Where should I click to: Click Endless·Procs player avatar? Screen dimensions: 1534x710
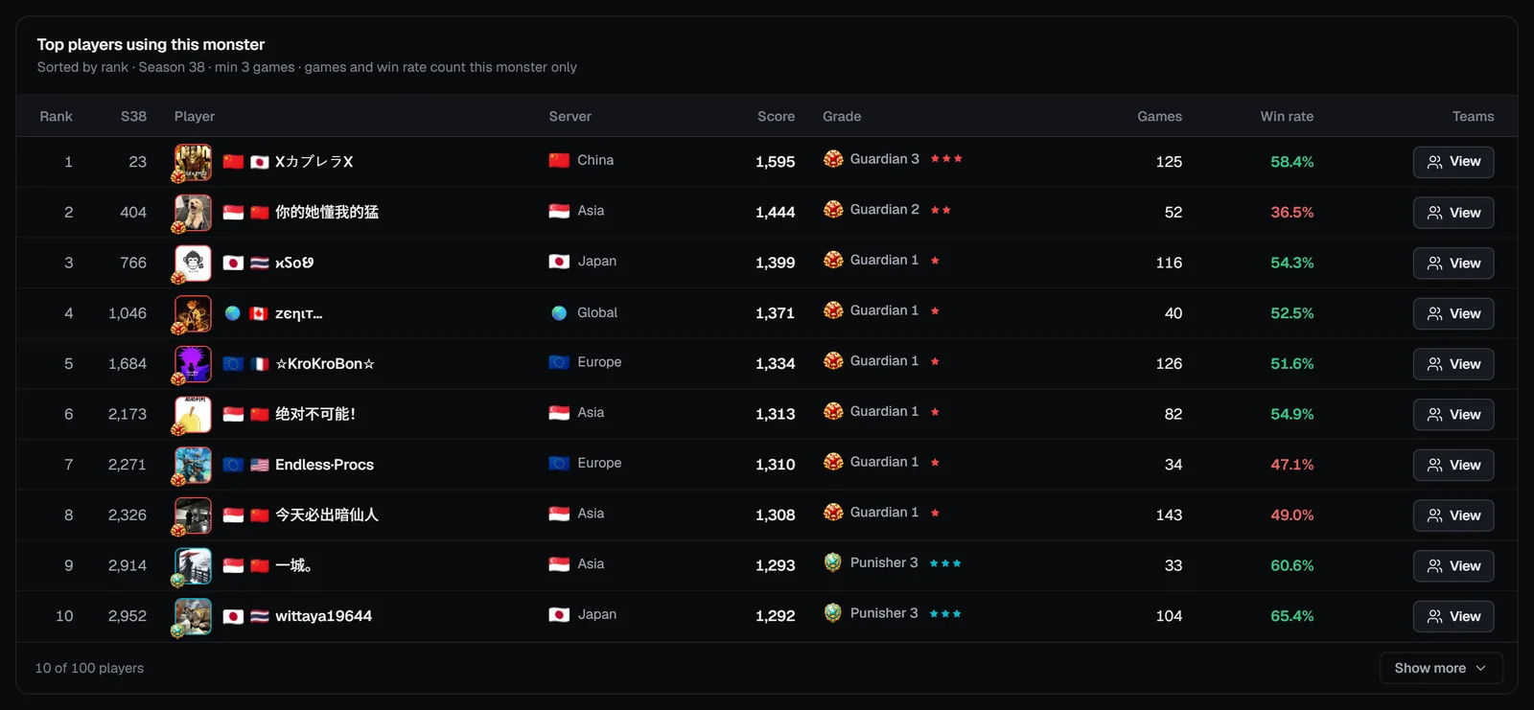193,465
